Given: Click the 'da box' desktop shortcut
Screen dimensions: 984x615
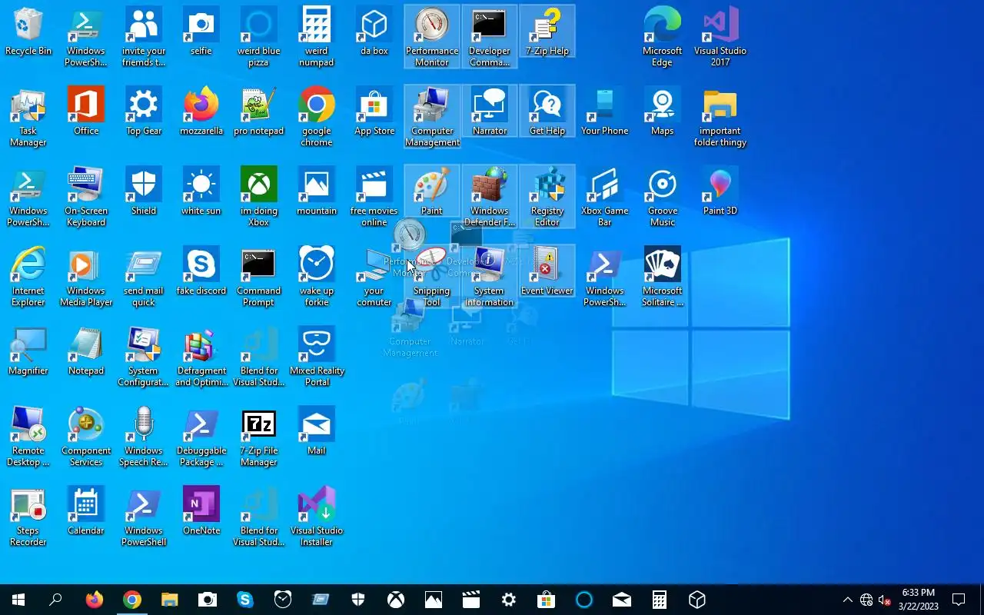Looking at the screenshot, I should click(374, 32).
